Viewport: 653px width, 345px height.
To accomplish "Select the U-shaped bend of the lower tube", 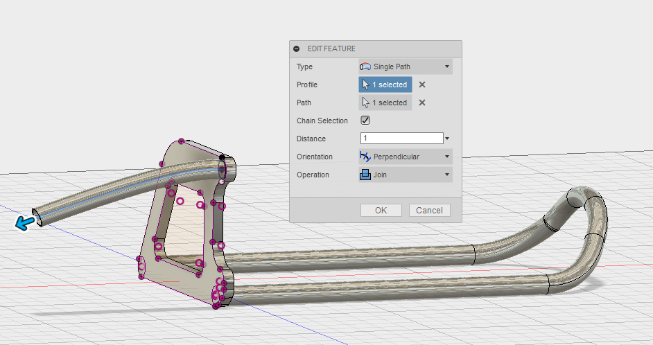I will pyautogui.click(x=595, y=218).
